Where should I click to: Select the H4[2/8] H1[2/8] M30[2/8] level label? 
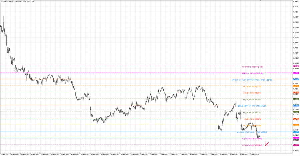tap(252, 119)
